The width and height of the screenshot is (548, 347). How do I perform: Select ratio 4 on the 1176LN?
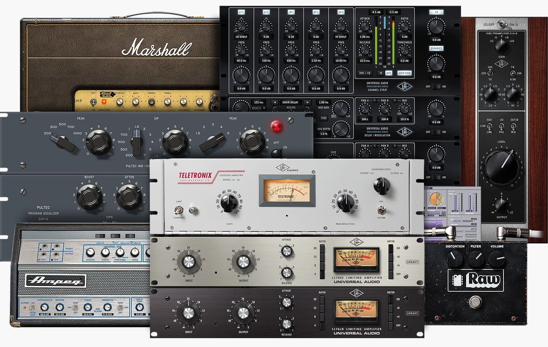pos(322,325)
